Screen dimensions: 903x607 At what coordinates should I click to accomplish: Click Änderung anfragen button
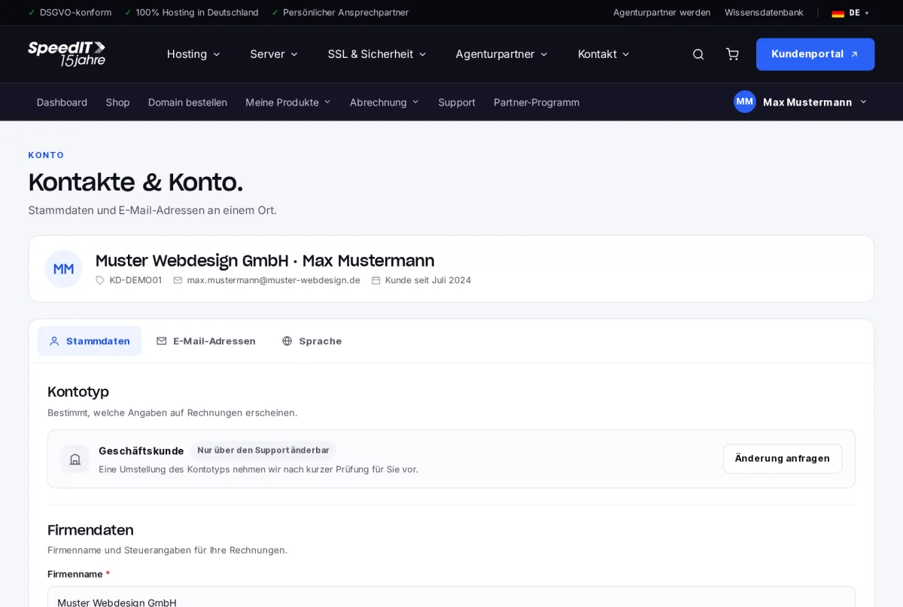pos(783,459)
